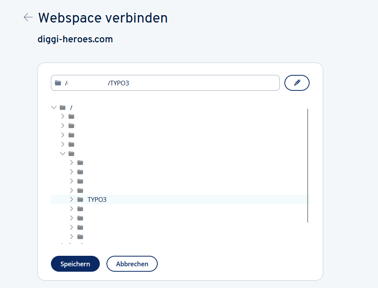This screenshot has height=288, width=378.
Task: Select the root folder icon next to /
Action: pyautogui.click(x=63, y=108)
